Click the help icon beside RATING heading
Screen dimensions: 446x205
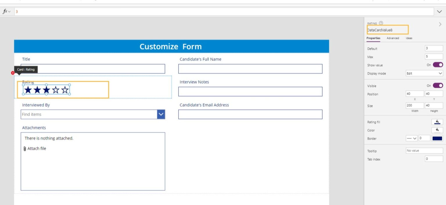(381, 23)
